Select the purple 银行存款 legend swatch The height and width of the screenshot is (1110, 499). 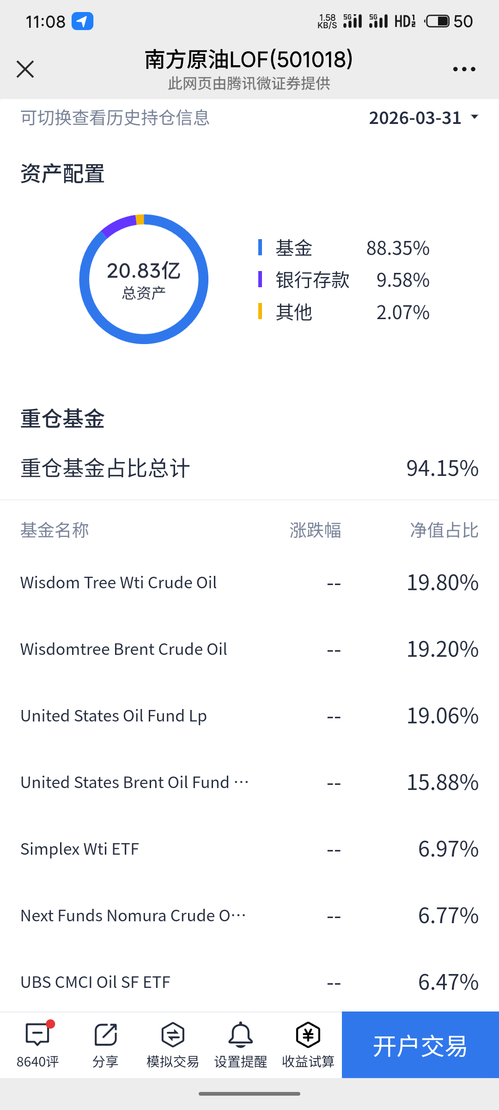point(260,279)
